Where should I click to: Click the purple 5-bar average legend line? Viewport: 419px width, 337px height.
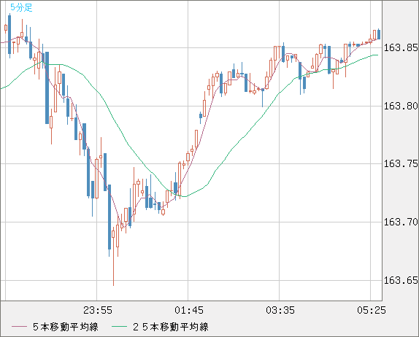click(x=19, y=327)
